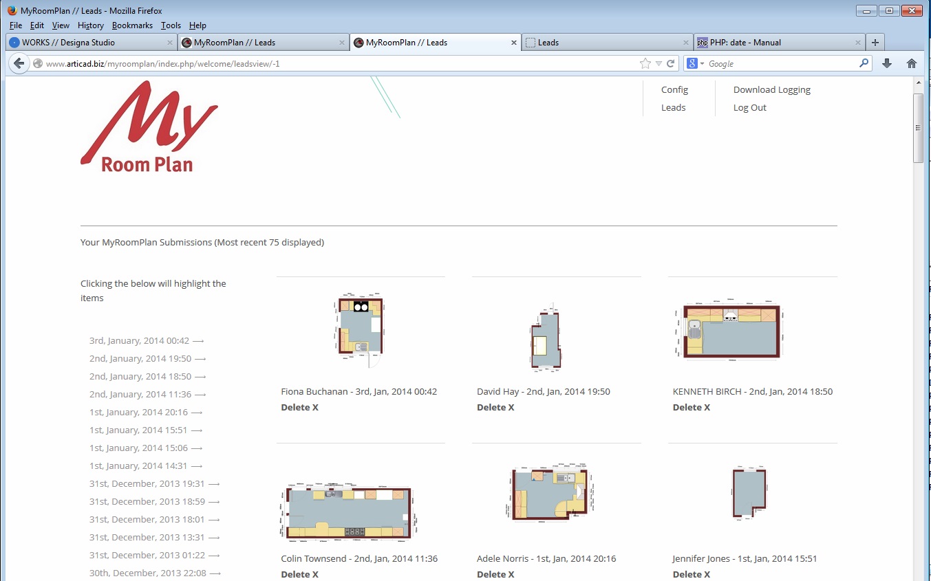931x581 pixels.
Task: Switch to the first MyRoomPlan // Leads tab
Action: [x=263, y=43]
